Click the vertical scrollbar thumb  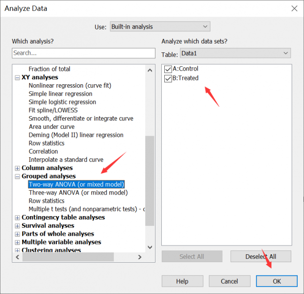150,181
